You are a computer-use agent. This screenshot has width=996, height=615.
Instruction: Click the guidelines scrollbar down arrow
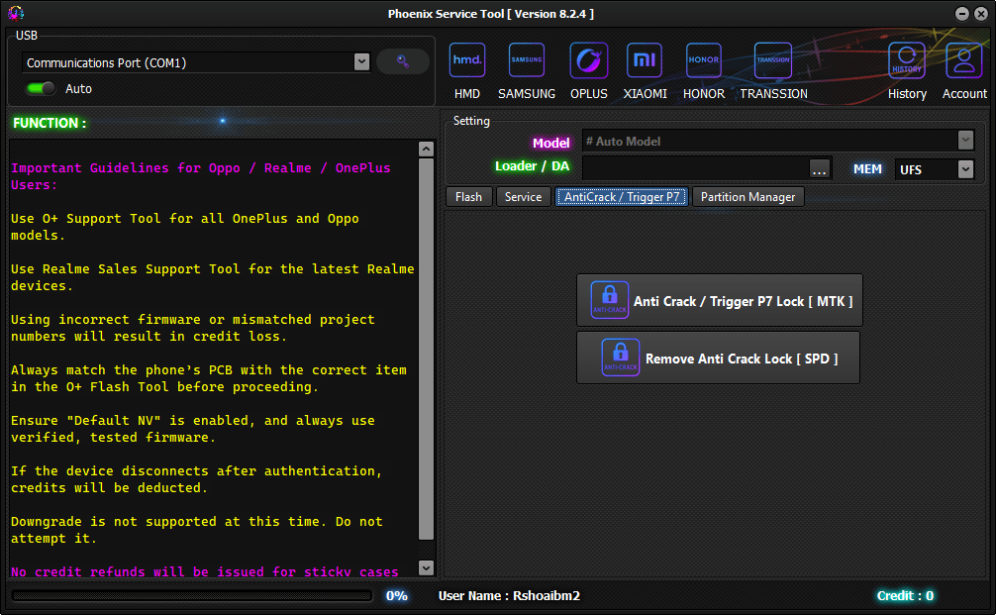(x=426, y=568)
